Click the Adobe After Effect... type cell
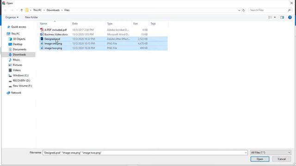 point(118,39)
